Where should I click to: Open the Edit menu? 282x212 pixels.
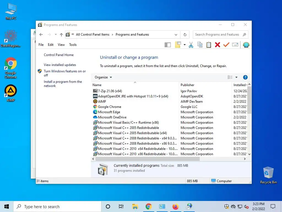[x=51, y=45]
